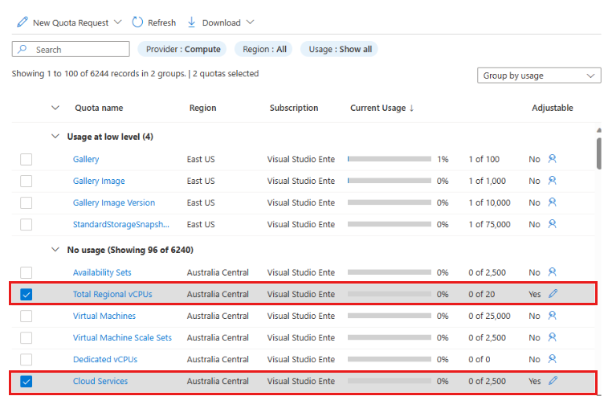Open the Region : All filter

coord(263,49)
